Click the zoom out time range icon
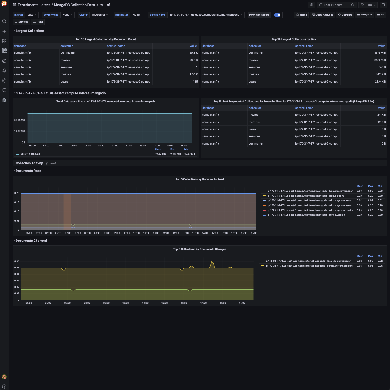The image size is (390, 390). (x=353, y=5)
